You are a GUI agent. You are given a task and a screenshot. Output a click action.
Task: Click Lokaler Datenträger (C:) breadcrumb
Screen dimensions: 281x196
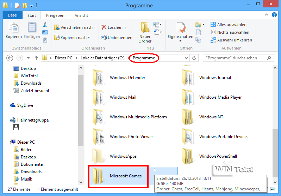102,58
